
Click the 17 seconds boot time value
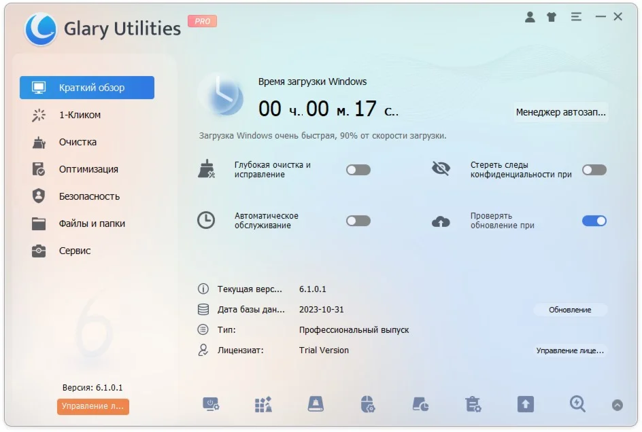pos(365,109)
